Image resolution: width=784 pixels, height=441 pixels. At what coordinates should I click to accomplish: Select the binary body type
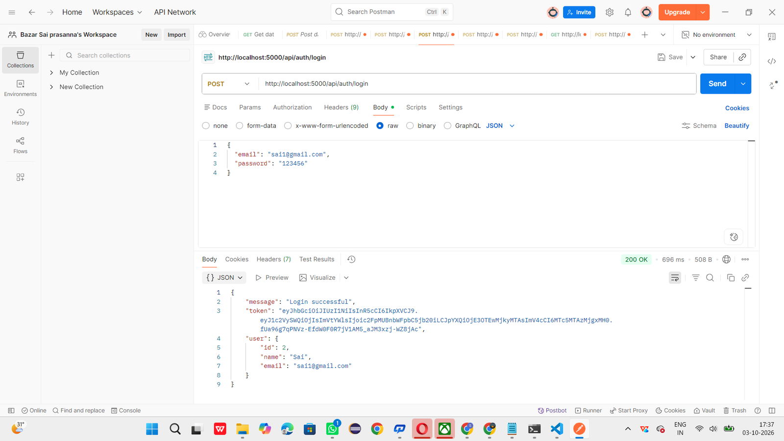tap(421, 126)
